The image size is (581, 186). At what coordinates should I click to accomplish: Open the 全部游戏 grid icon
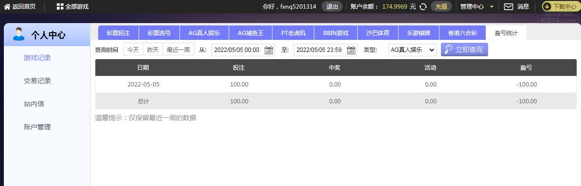pos(60,7)
